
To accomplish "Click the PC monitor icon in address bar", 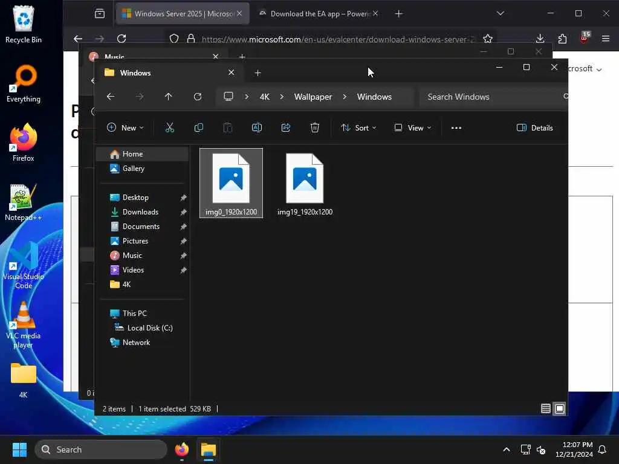I will coord(228,97).
